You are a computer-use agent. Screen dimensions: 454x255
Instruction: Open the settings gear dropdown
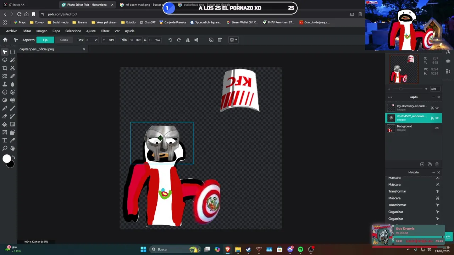(233, 40)
